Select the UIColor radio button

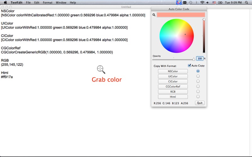pos(198,76)
